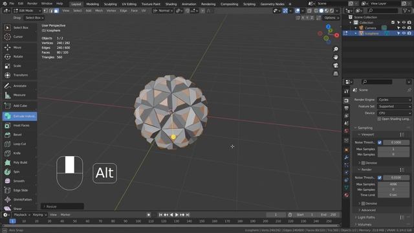The width and height of the screenshot is (414, 233).
Task: Select the Transform tool
Action: pyautogui.click(x=20, y=75)
